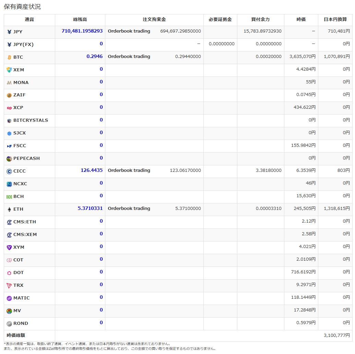The width and height of the screenshot is (355, 354).
Task: Click CICC yen value 803円
Action: coord(343,170)
